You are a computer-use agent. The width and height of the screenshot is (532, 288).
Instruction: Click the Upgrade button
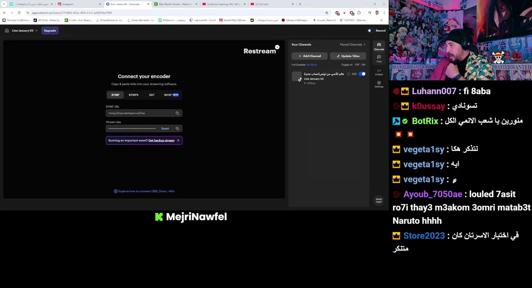pyautogui.click(x=50, y=30)
